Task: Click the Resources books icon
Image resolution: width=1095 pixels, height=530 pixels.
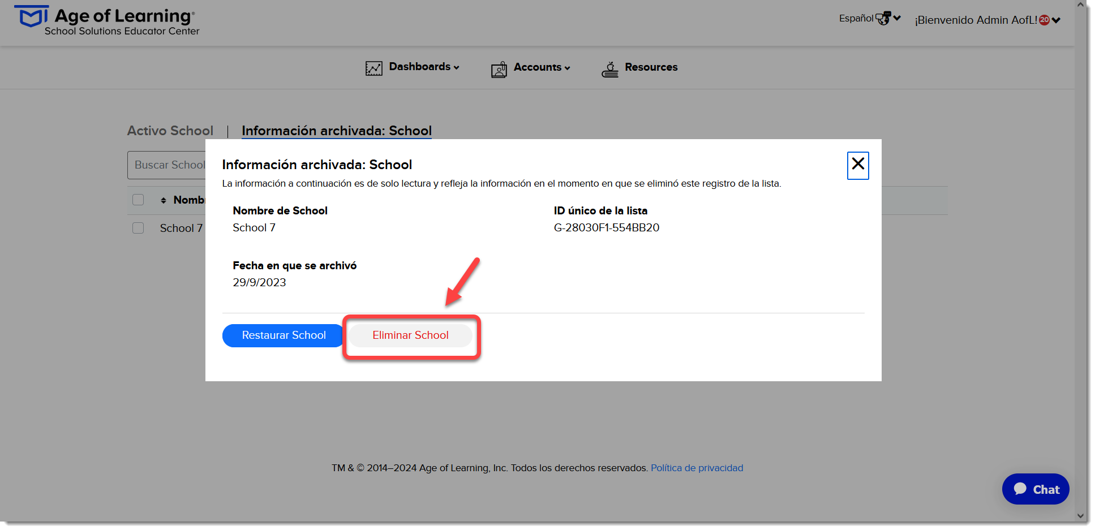Action: click(x=610, y=69)
